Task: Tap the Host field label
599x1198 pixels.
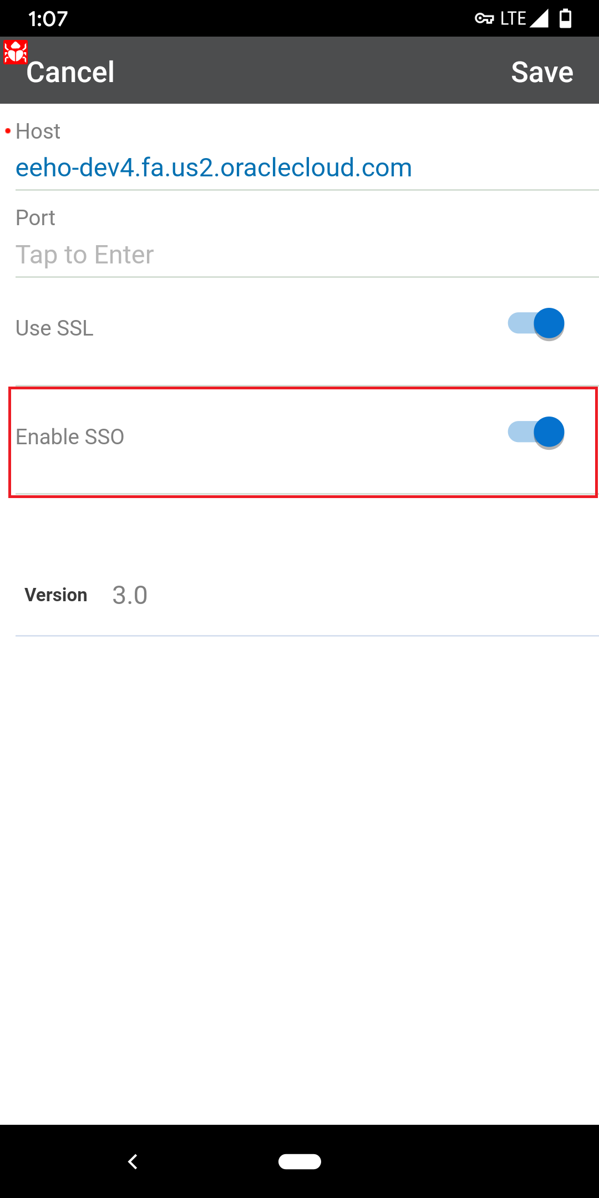Action: 38,131
